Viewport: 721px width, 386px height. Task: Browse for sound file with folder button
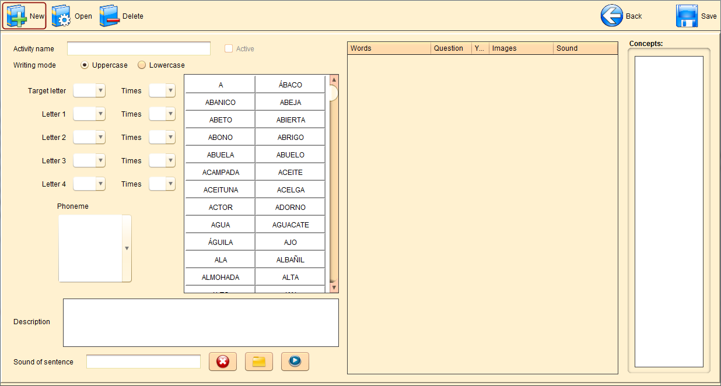coord(259,362)
